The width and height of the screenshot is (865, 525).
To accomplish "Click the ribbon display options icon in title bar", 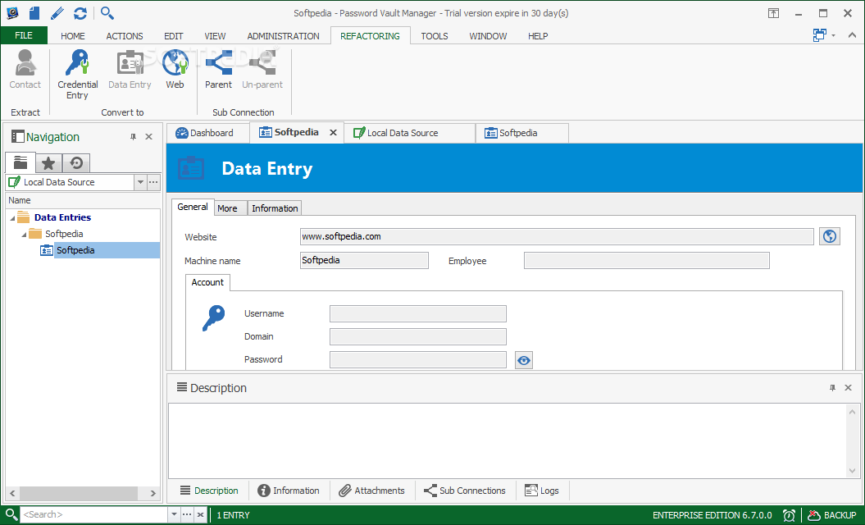I will coord(773,13).
